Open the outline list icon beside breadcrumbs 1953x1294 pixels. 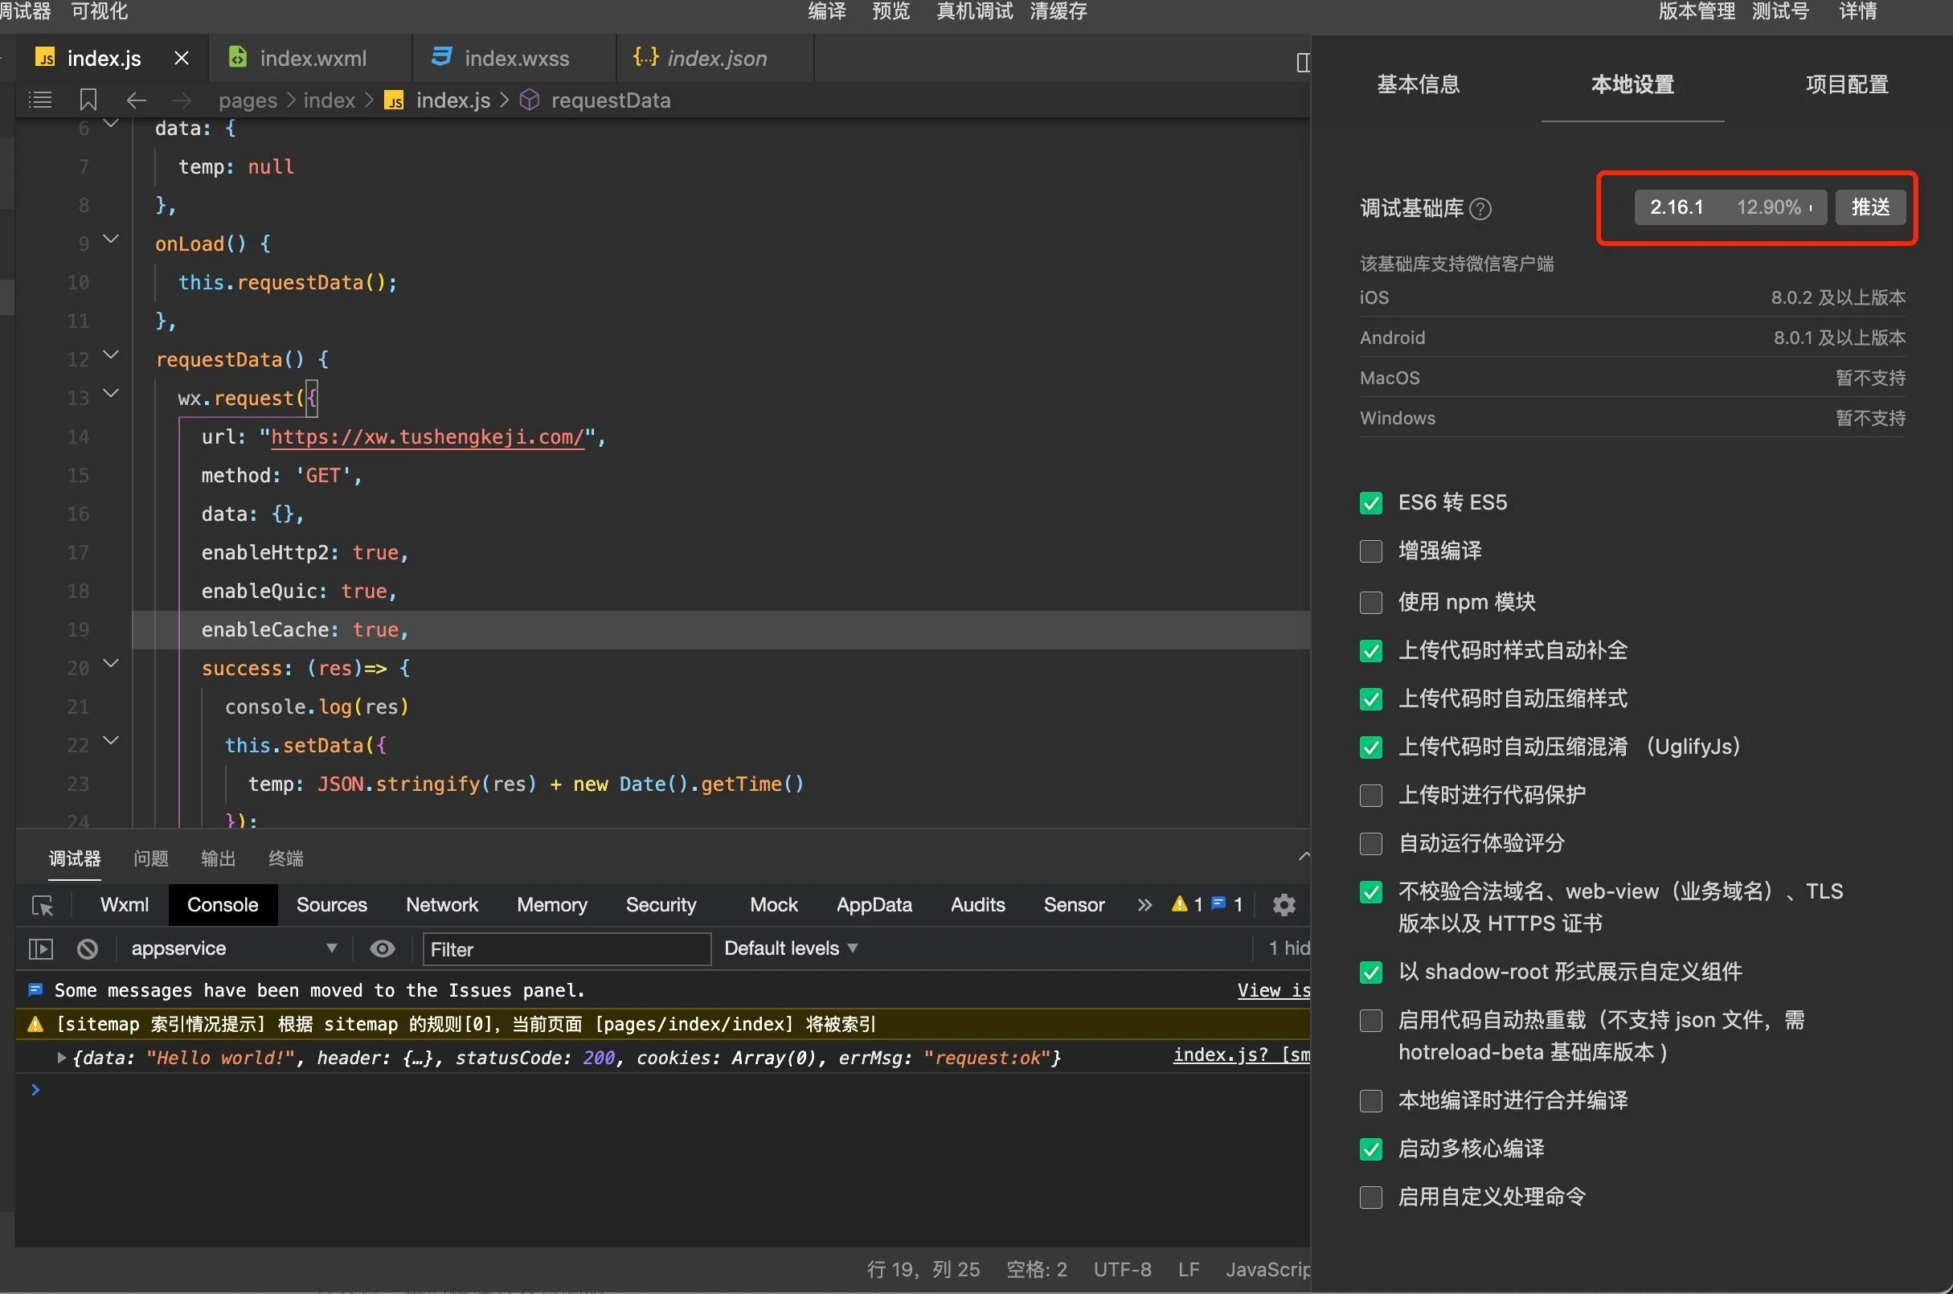point(39,100)
